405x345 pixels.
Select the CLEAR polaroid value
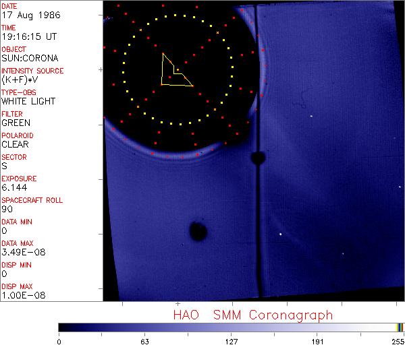tap(16, 144)
